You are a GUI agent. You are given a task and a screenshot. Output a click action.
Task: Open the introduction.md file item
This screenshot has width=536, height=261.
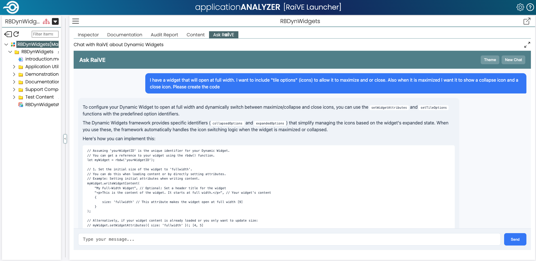(x=42, y=59)
